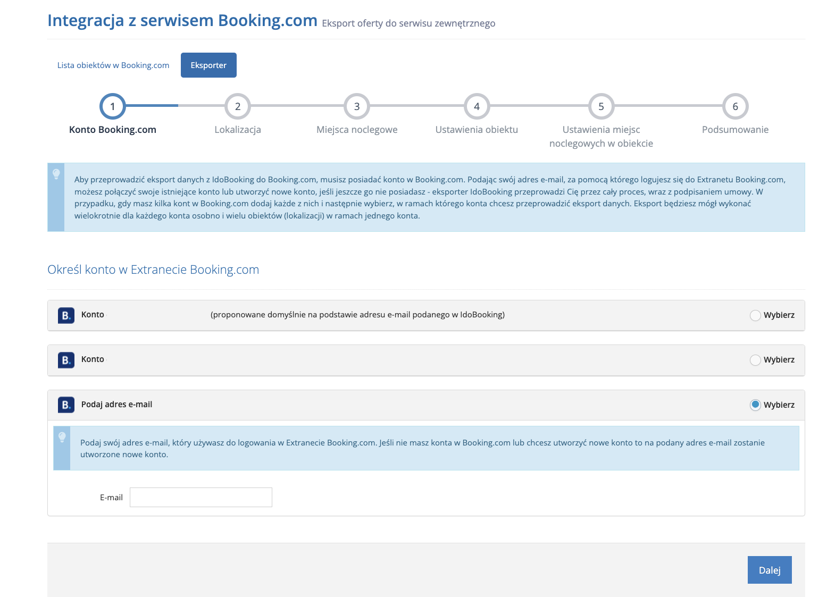This screenshot has height=597, width=827.
Task: Click the 'Miejsca noclegowe' step label
Action: coord(357,130)
